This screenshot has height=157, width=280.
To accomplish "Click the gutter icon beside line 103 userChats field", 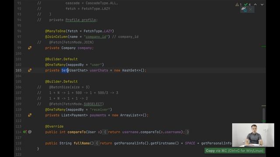I will coord(30,70).
